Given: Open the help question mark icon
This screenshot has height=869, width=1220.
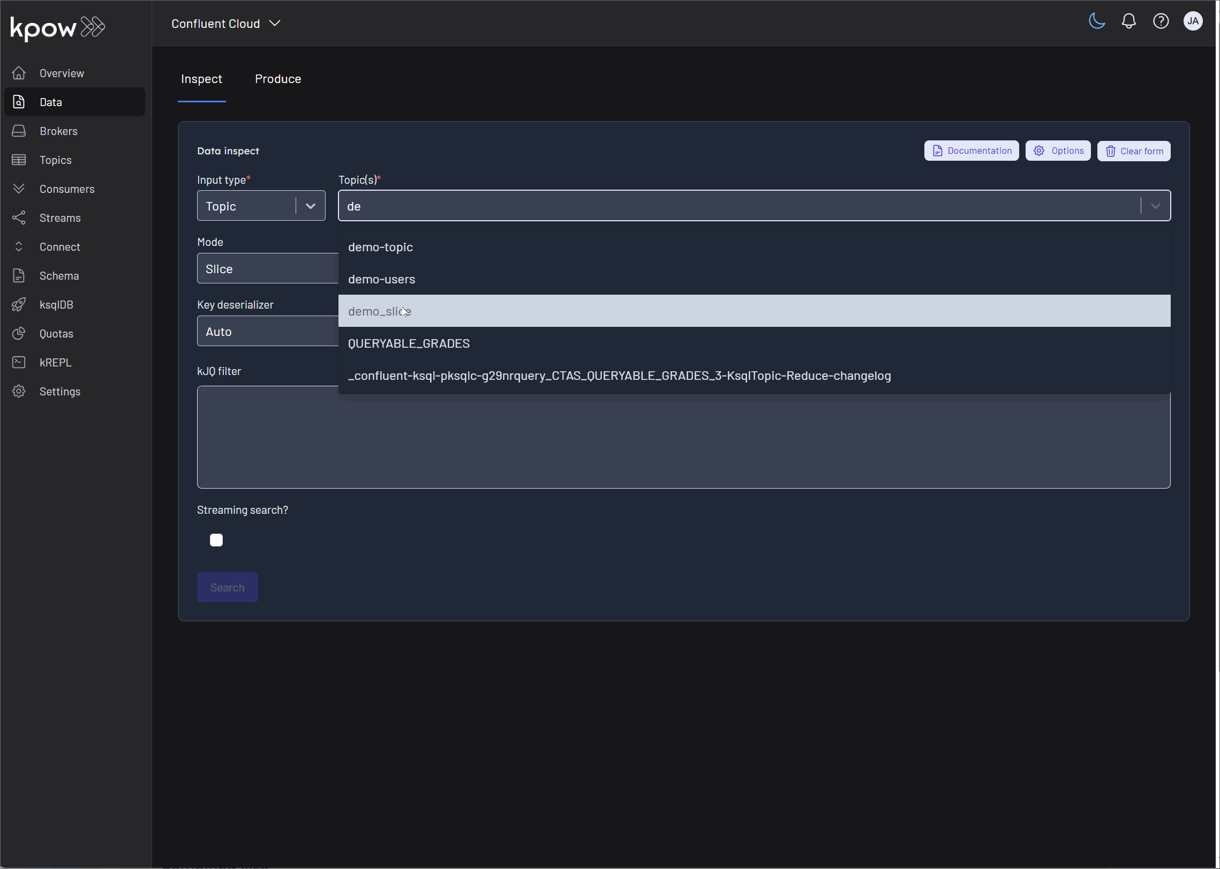Looking at the screenshot, I should 1161,21.
